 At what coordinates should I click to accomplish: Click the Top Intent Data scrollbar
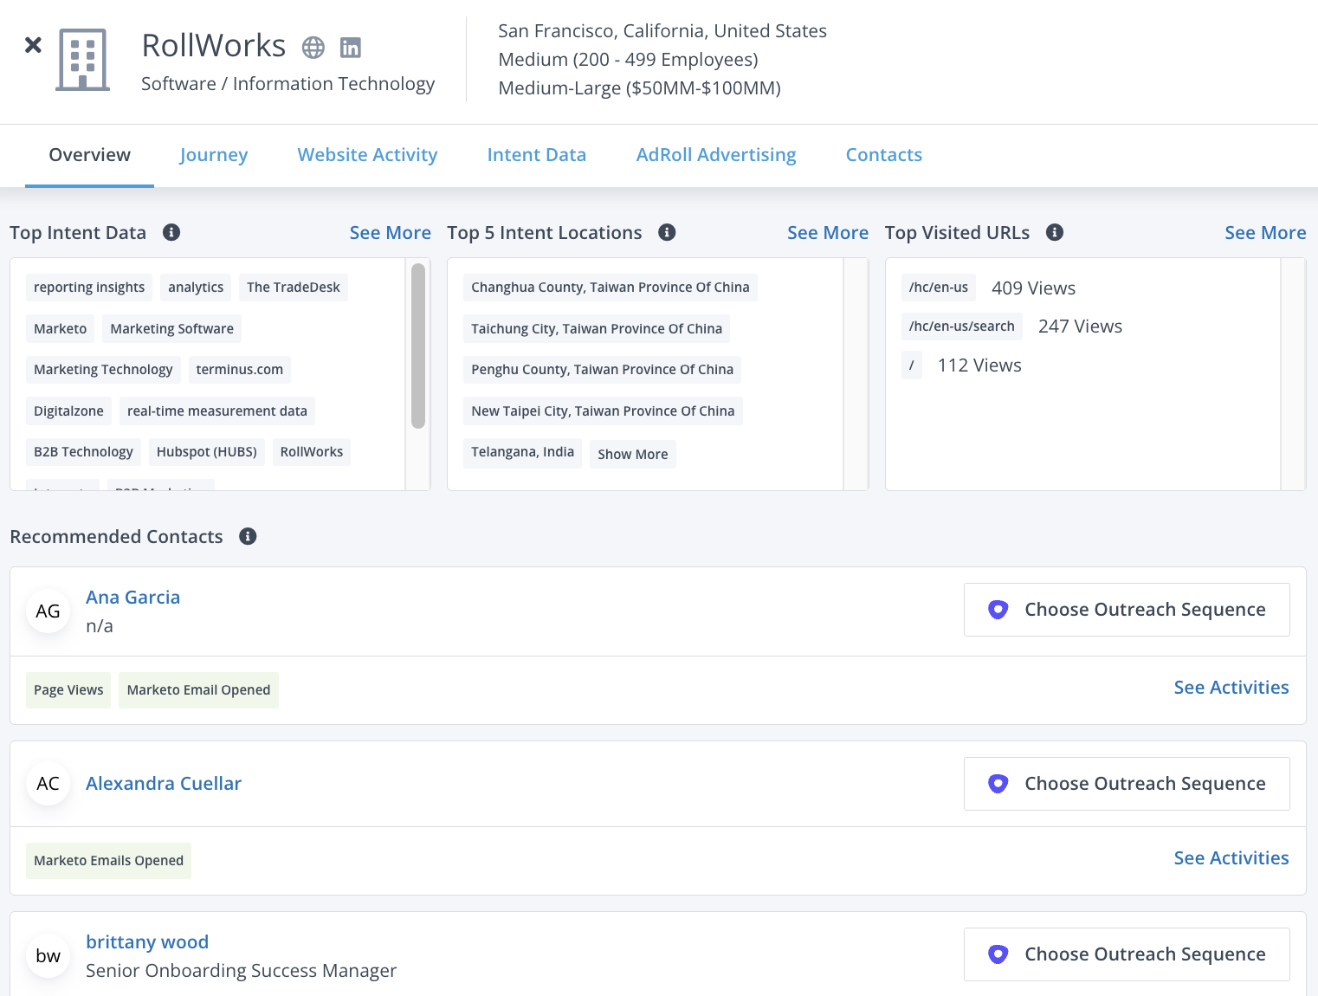(418, 346)
